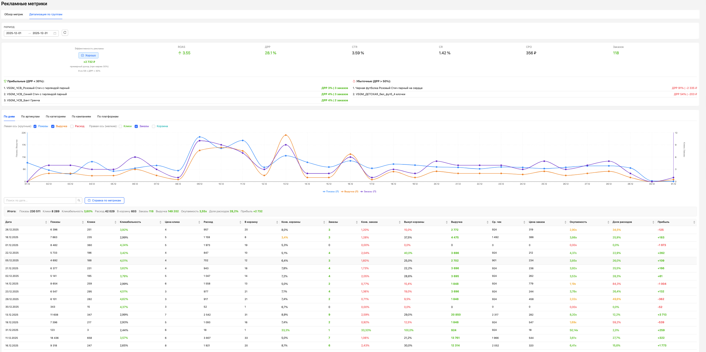Click sort icon on Выручка column header
This screenshot has height=352, width=706.
(x=488, y=222)
